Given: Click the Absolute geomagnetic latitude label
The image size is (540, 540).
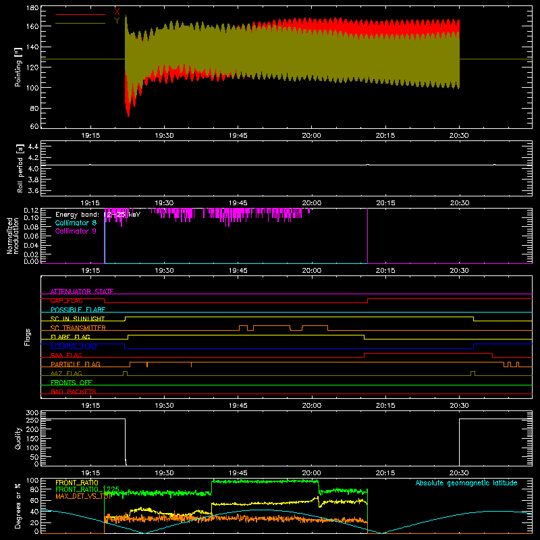Looking at the screenshot, I should click(466, 483).
